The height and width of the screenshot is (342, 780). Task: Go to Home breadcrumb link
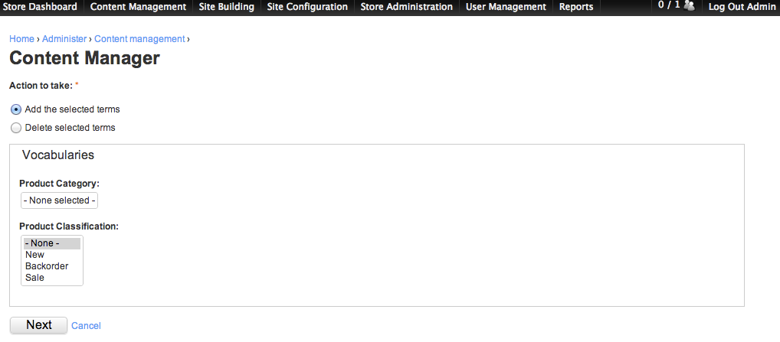coord(22,39)
